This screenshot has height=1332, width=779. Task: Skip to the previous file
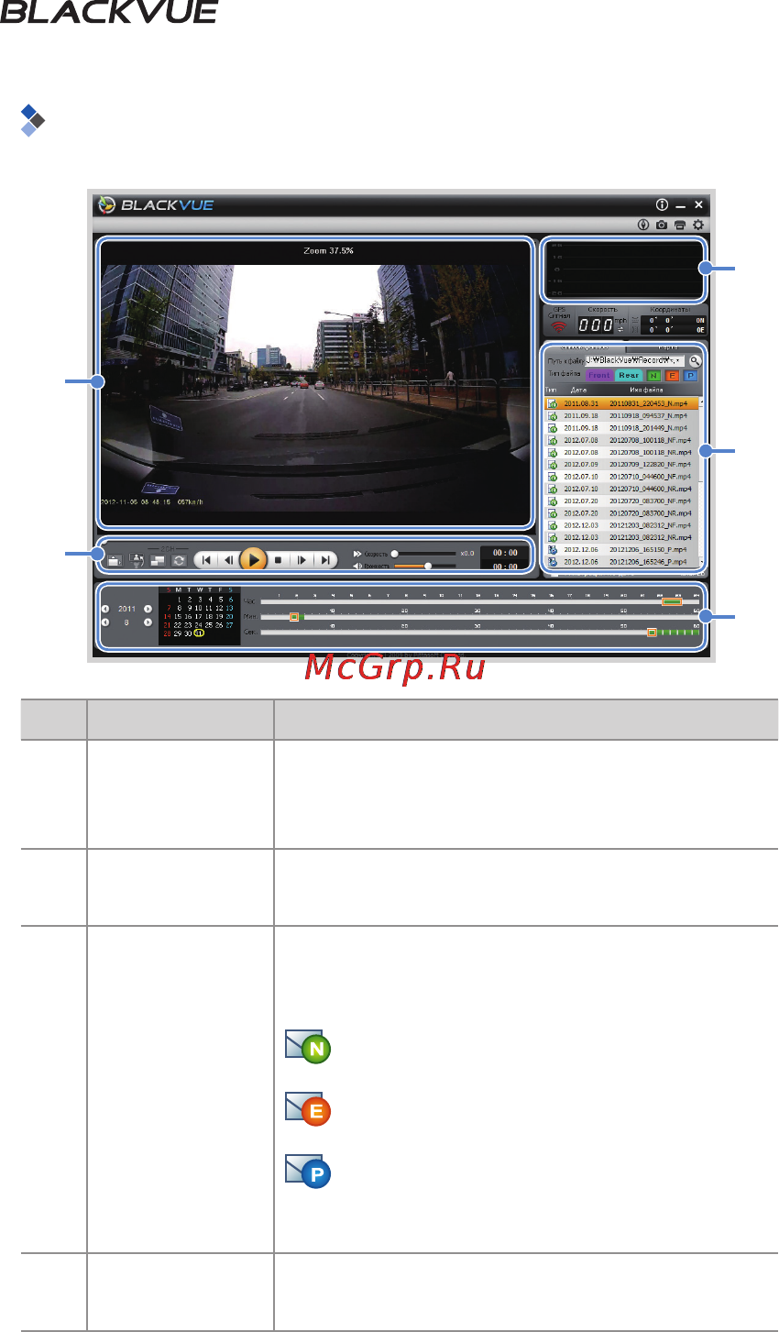click(207, 559)
